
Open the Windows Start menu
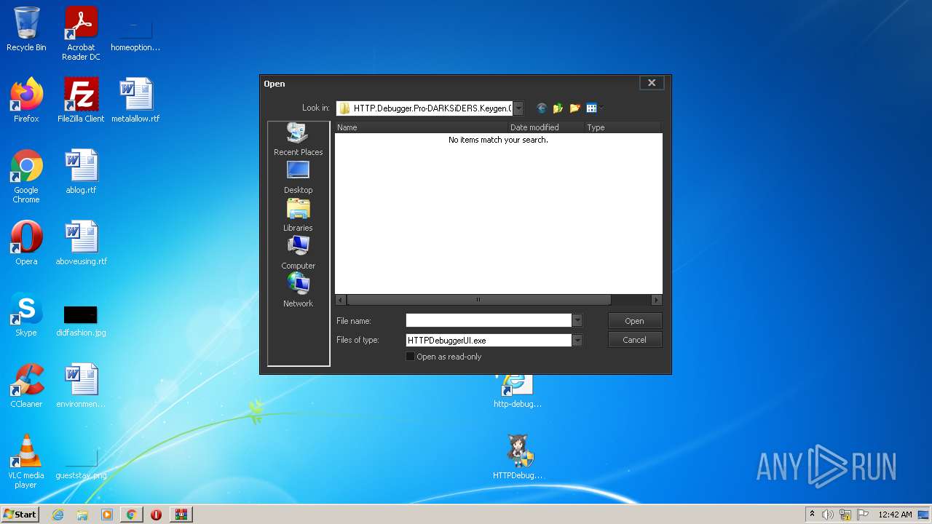[x=20, y=515]
